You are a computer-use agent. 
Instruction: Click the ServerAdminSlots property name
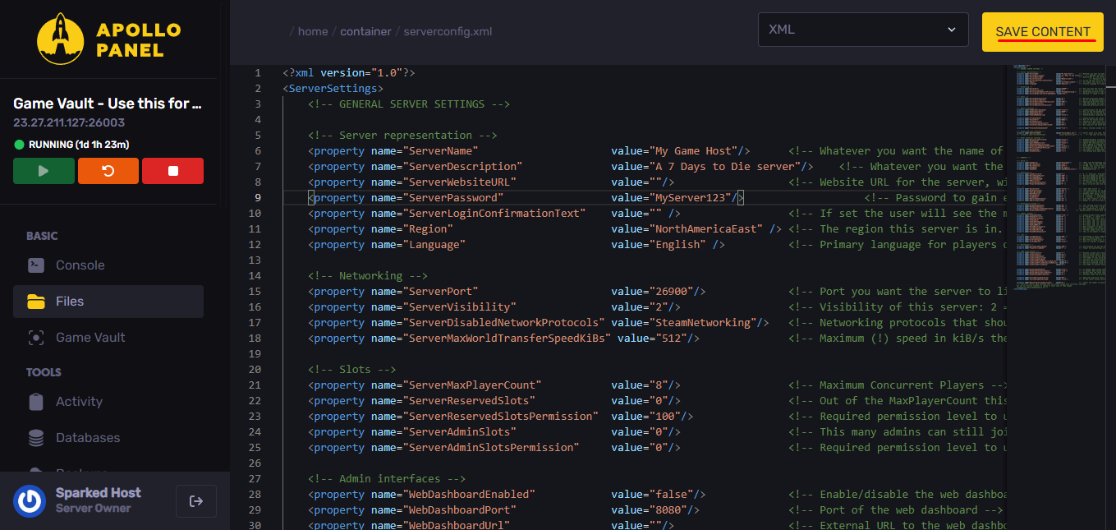coord(459,432)
